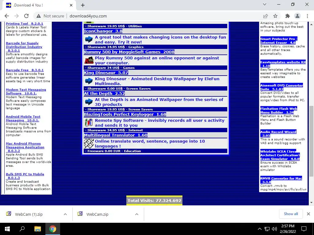Viewport: 314px width, 235px height.
Task: Expand options chevron for WebCam.zip download
Action: (136, 214)
